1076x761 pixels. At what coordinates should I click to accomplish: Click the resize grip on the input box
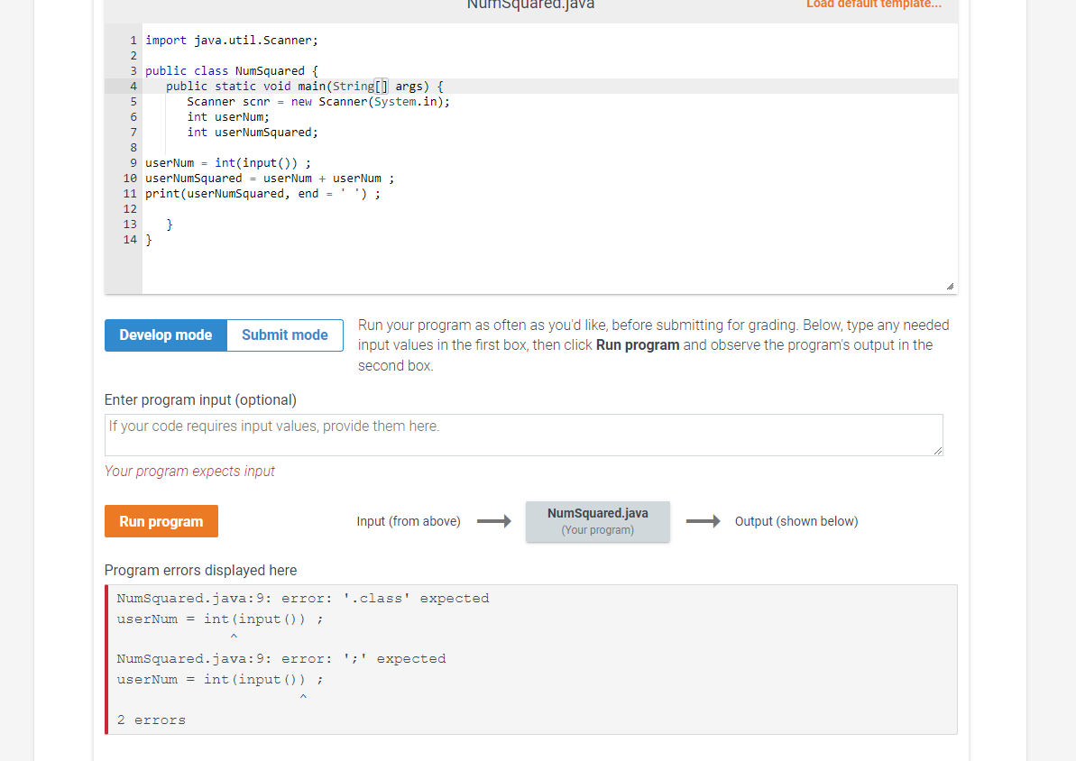pos(937,449)
